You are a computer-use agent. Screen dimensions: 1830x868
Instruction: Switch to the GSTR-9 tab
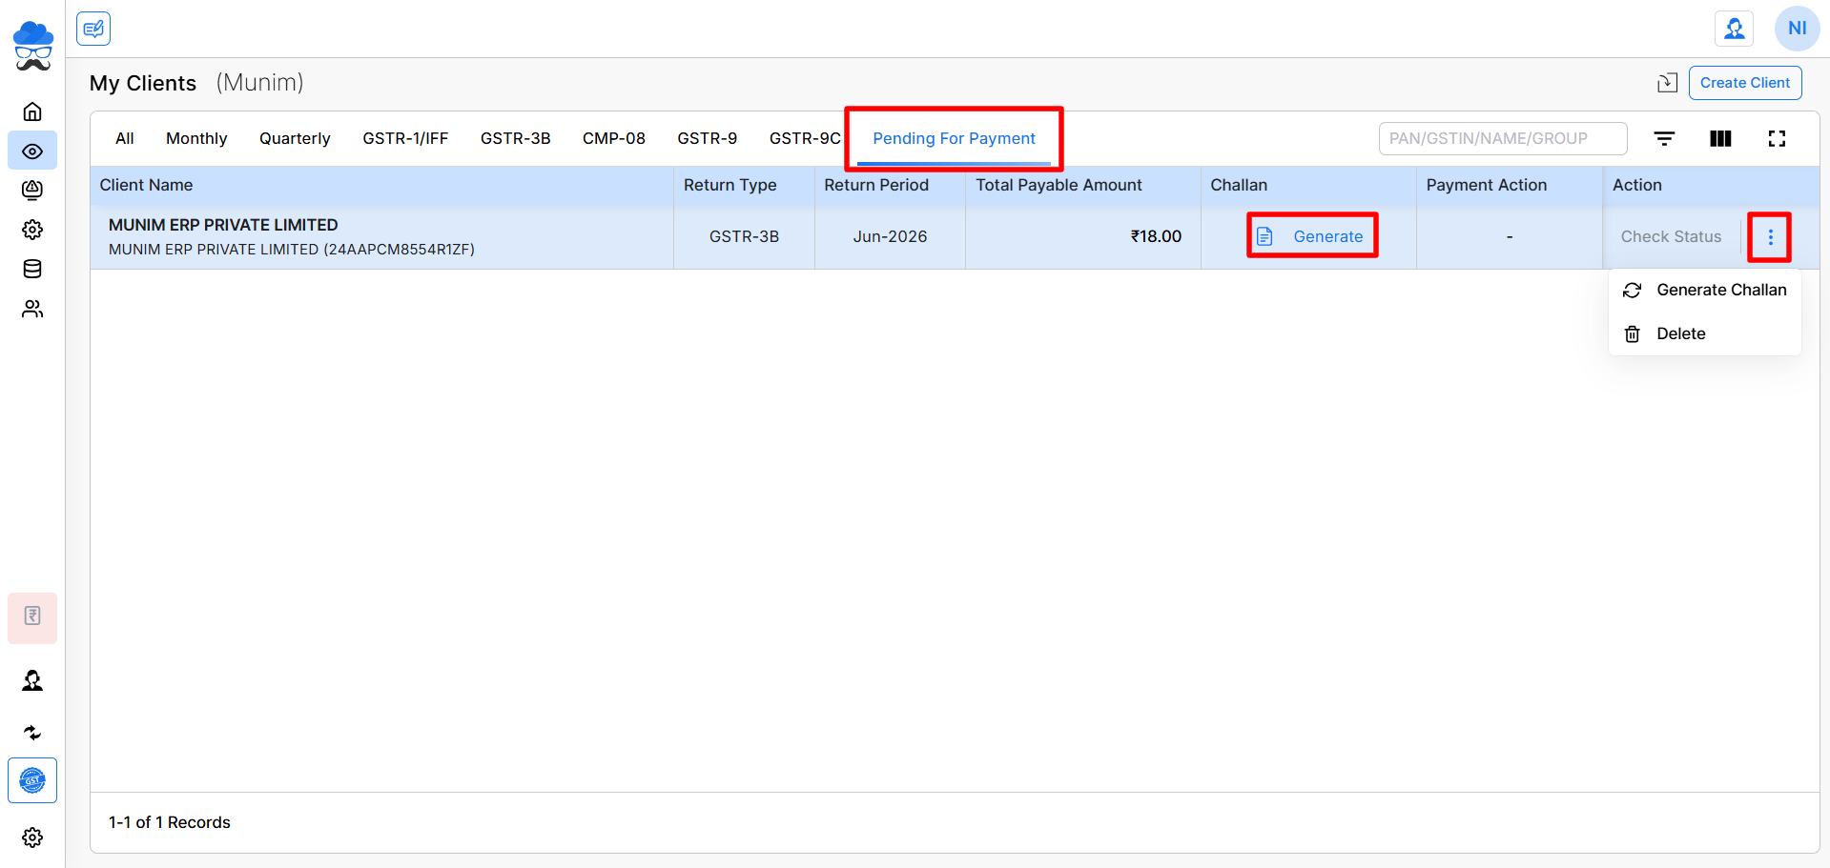[x=708, y=138]
